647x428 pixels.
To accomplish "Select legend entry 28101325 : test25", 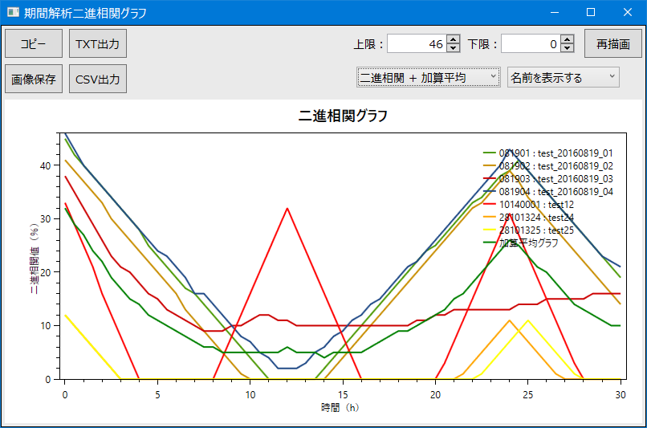I will click(528, 230).
